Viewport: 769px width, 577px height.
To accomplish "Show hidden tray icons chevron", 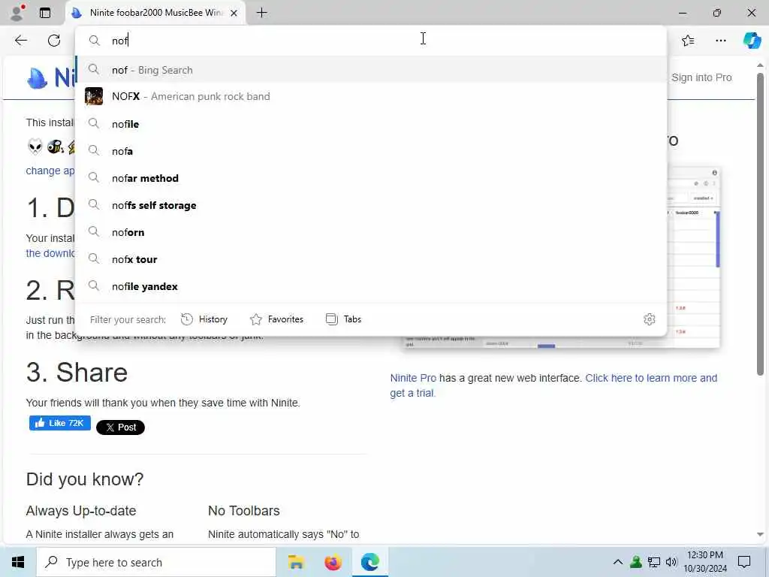I will pos(618,562).
